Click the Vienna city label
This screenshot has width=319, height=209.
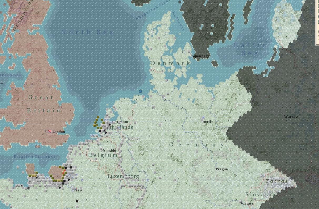(247, 203)
